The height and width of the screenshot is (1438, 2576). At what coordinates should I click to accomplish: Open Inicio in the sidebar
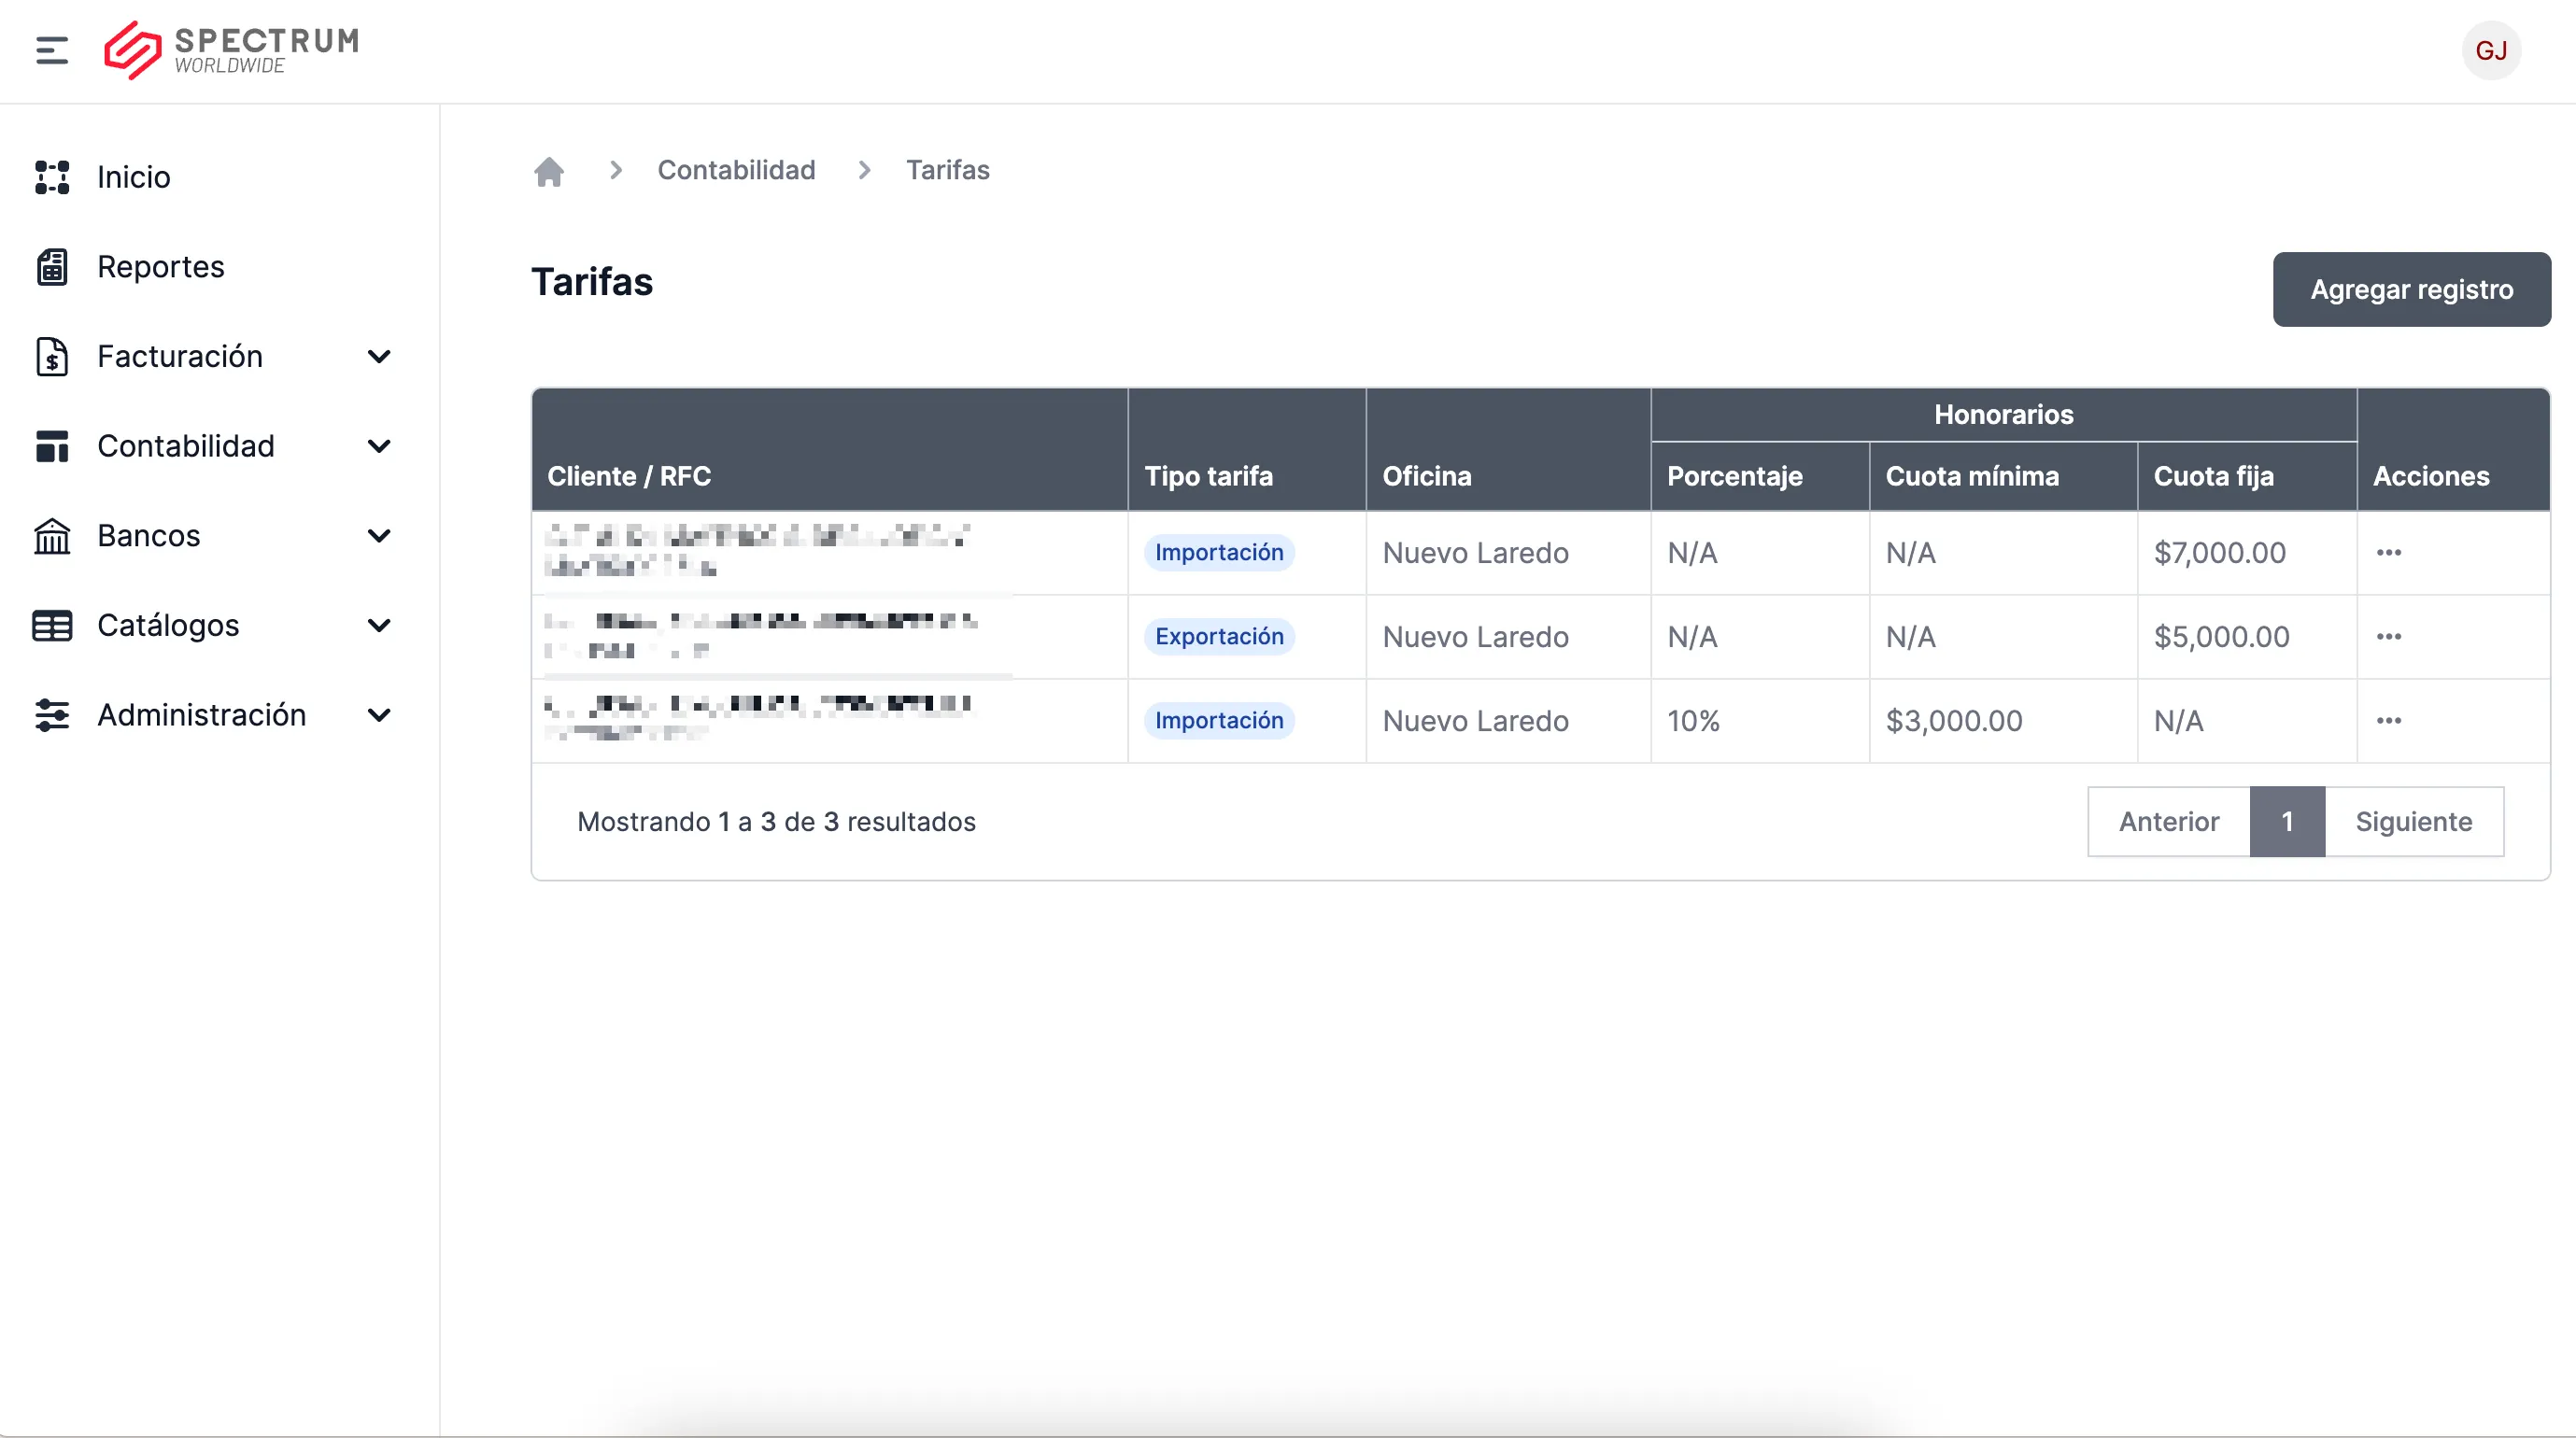[x=134, y=177]
